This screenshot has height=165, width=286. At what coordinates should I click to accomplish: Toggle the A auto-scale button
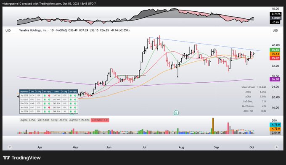tap(276, 147)
